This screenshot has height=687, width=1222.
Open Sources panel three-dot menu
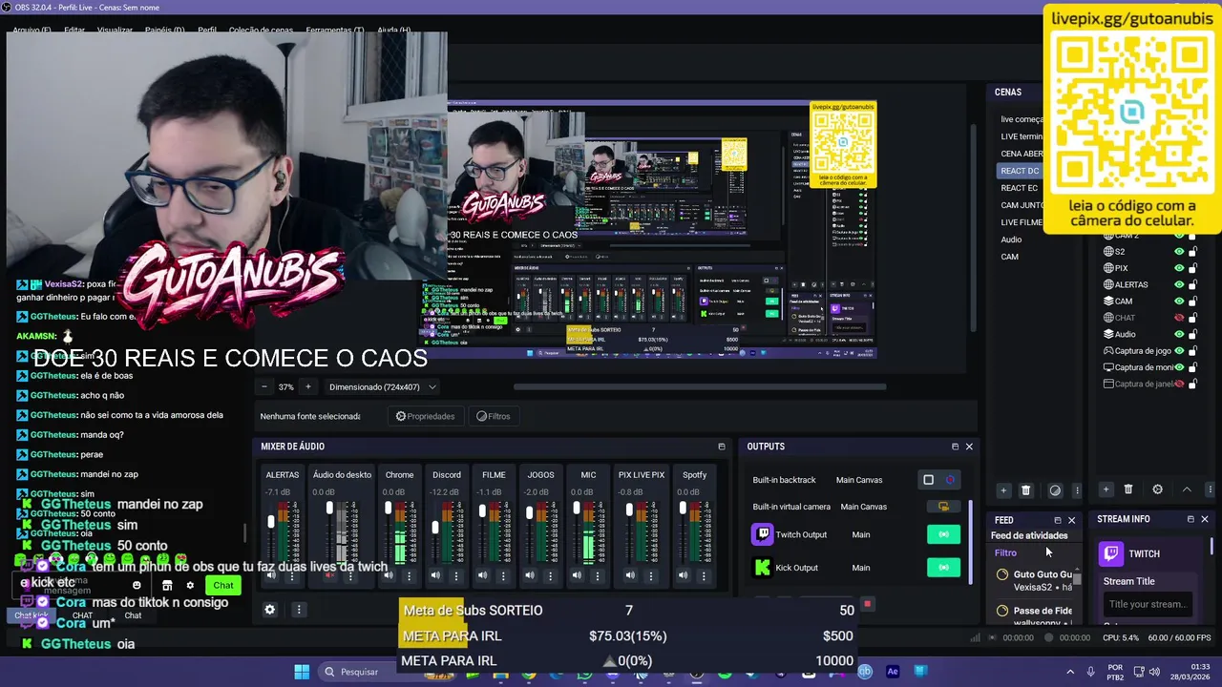pyautogui.click(x=1211, y=489)
